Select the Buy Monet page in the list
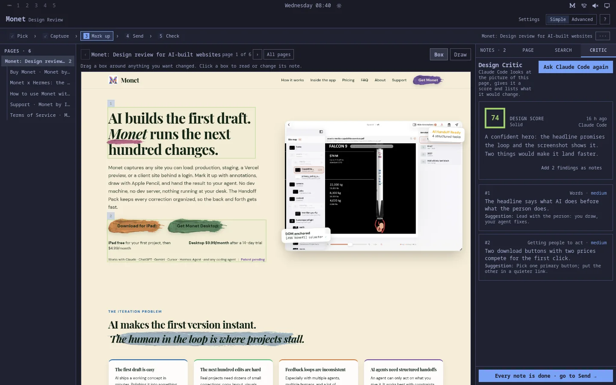The height and width of the screenshot is (385, 616). [40, 72]
